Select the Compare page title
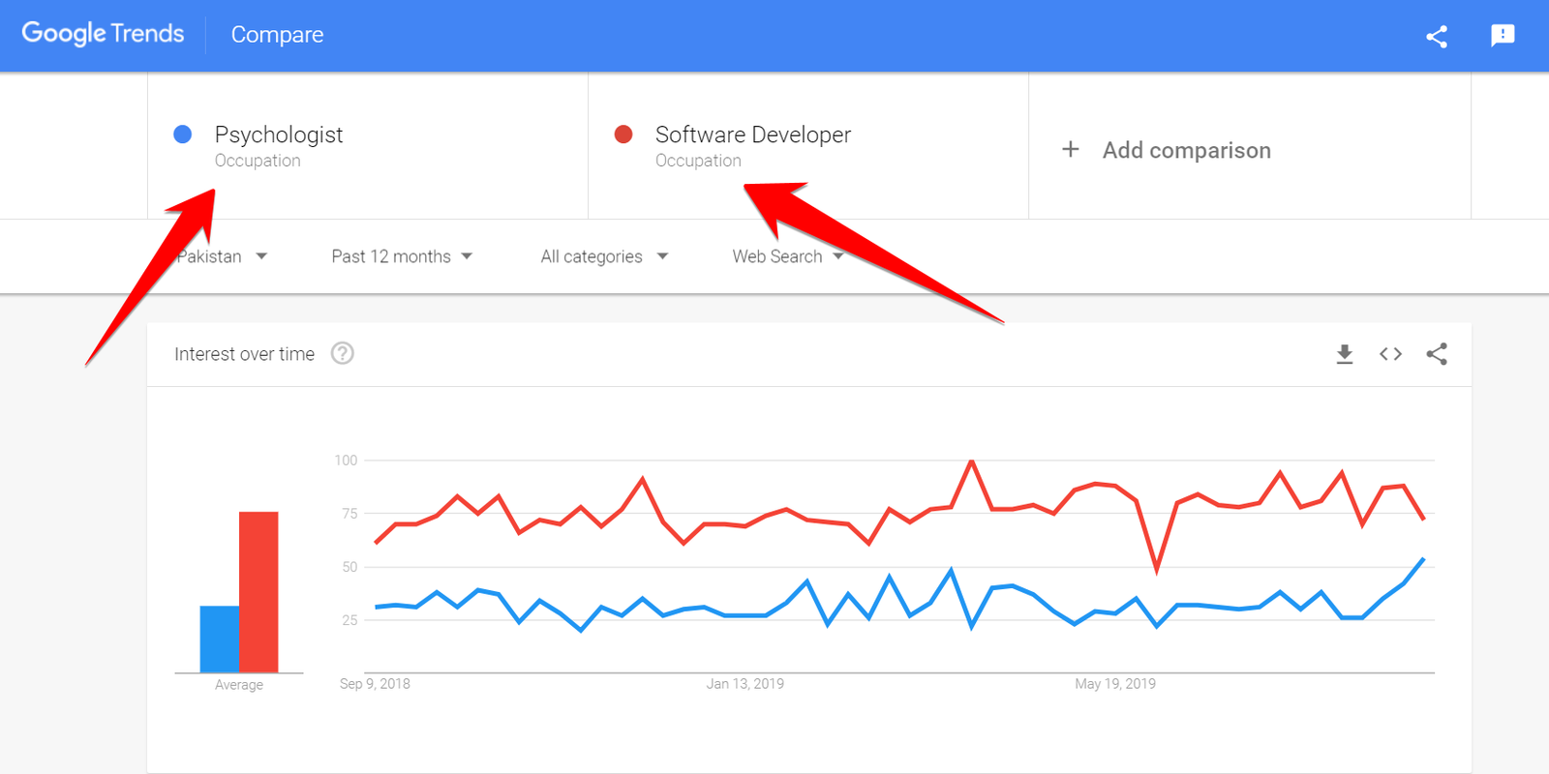The image size is (1549, 774). pos(277,35)
